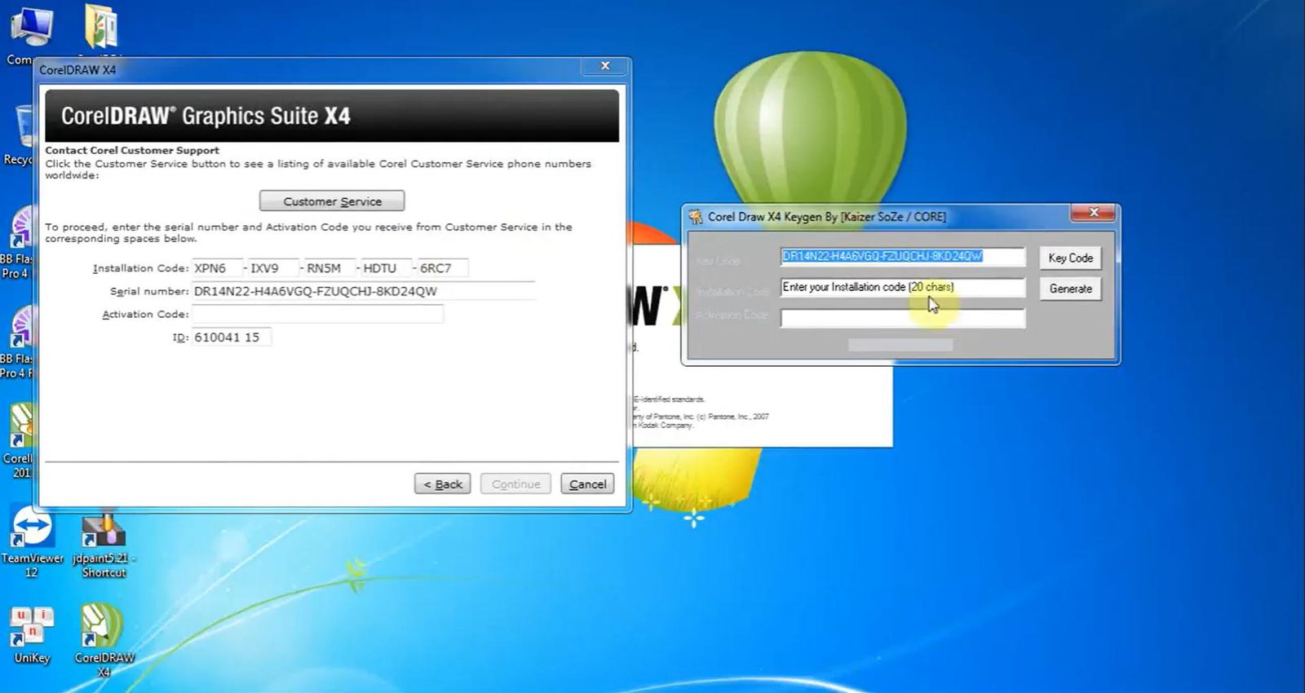Go back with the < Back button
This screenshot has width=1305, height=693.
(x=442, y=483)
